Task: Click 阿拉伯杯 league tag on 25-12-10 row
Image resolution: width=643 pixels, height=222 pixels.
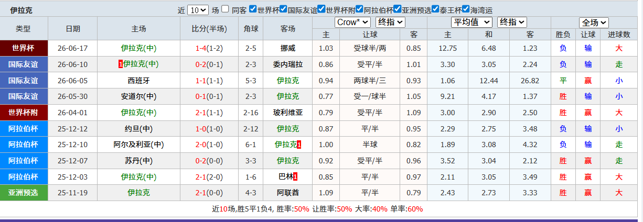Action: click(24, 145)
